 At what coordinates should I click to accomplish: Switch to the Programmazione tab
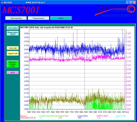[x=38, y=18]
